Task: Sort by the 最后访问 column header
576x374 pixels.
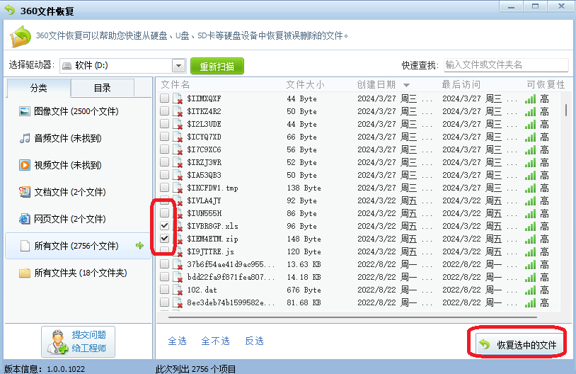Action: (x=461, y=85)
